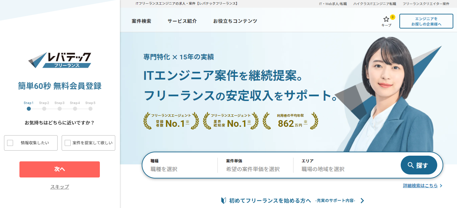
Task: Click the スキップ link
Action: tap(60, 187)
